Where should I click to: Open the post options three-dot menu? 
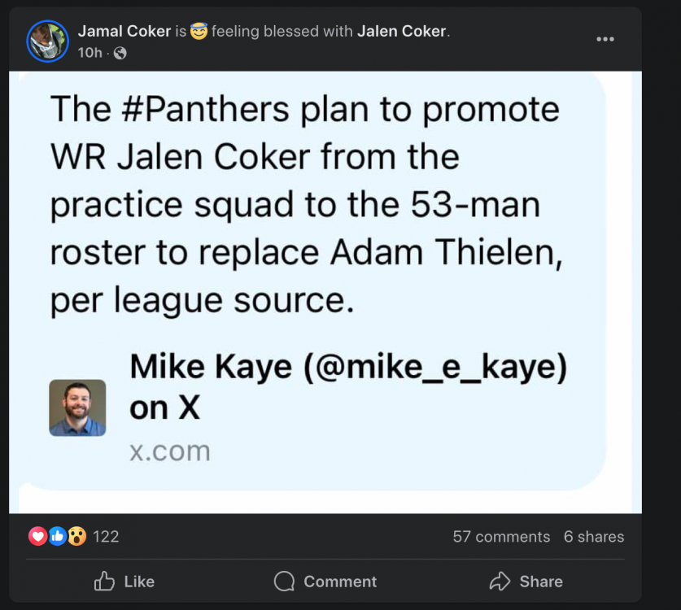point(605,39)
